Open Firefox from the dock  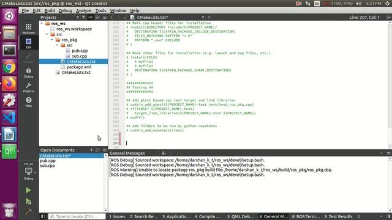pos(9,84)
